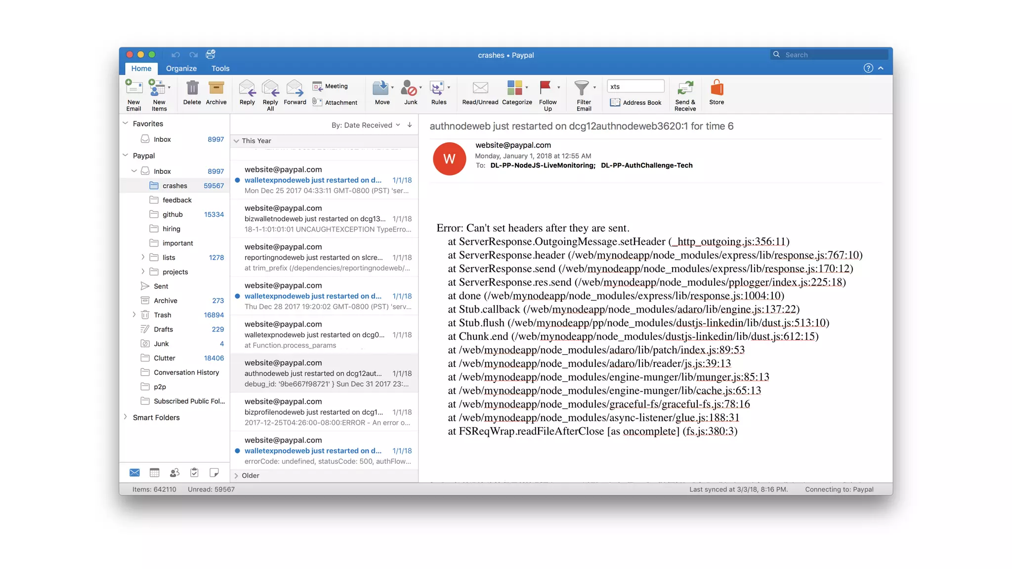This screenshot has width=1012, height=569.
Task: Toggle unread dot on first walletexpnodeweb email
Action: click(x=238, y=180)
